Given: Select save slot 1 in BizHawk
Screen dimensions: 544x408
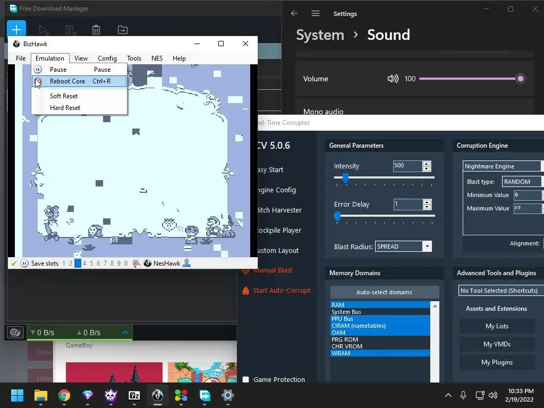Looking at the screenshot, I should coord(64,263).
